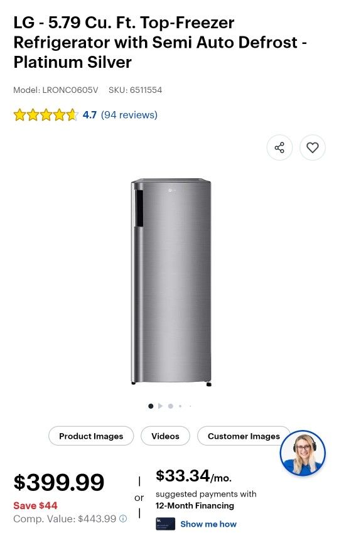Save the product with the heart icon
The image size is (339, 538).
coord(312,148)
